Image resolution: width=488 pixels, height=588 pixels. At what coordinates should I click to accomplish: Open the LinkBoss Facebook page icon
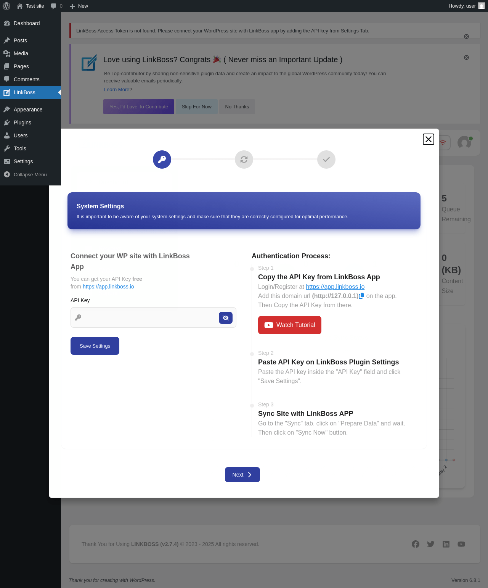pyautogui.click(x=416, y=544)
